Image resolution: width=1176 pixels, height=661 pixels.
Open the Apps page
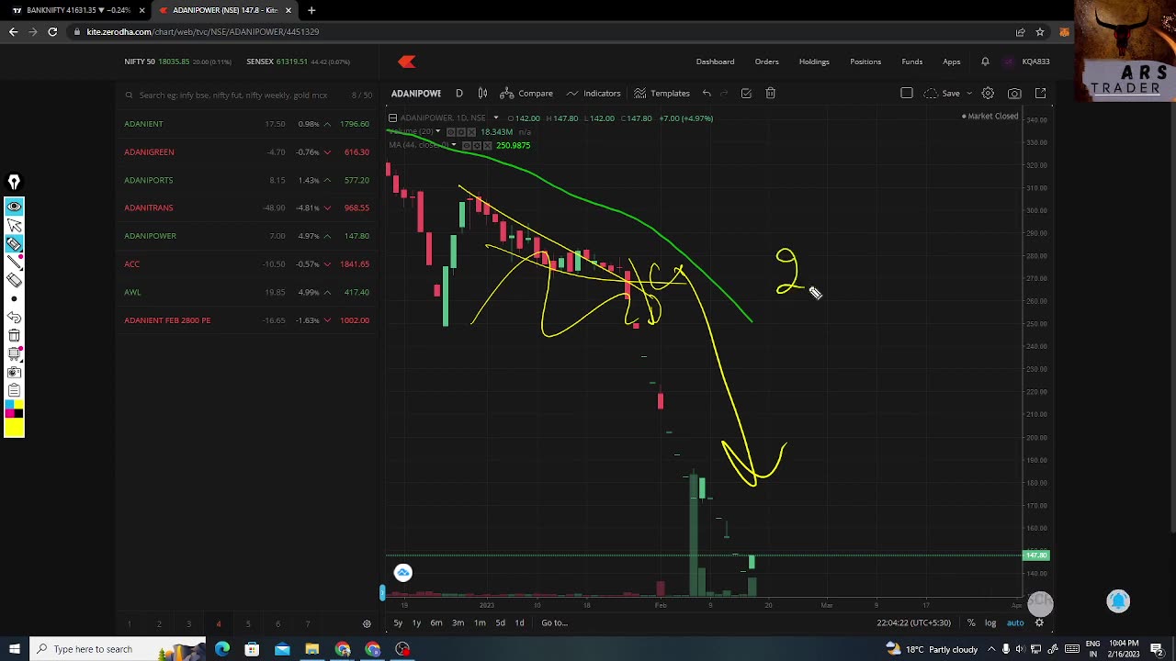pos(952,62)
